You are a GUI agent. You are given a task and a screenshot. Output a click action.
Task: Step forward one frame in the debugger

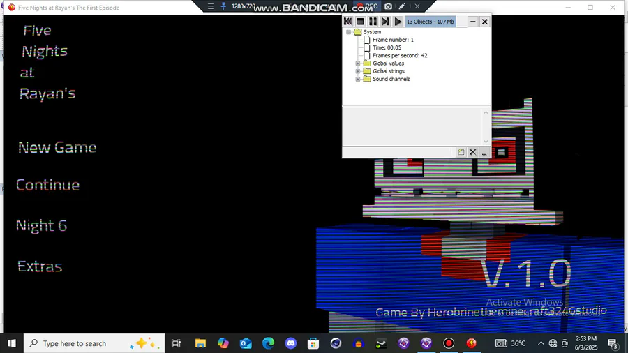point(385,22)
